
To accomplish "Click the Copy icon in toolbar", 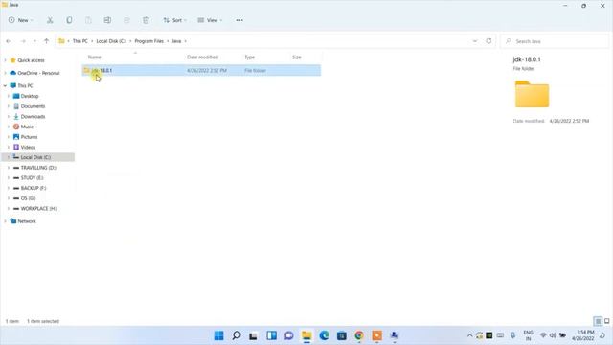I will click(69, 20).
